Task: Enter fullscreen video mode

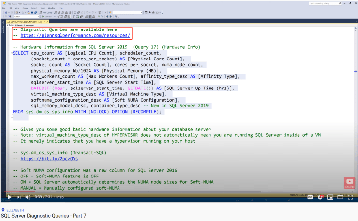Action: click(x=350, y=197)
